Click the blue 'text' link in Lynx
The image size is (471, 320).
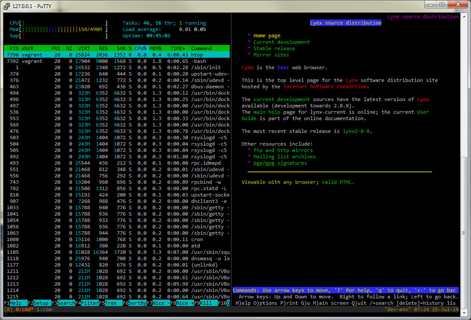[283, 67]
